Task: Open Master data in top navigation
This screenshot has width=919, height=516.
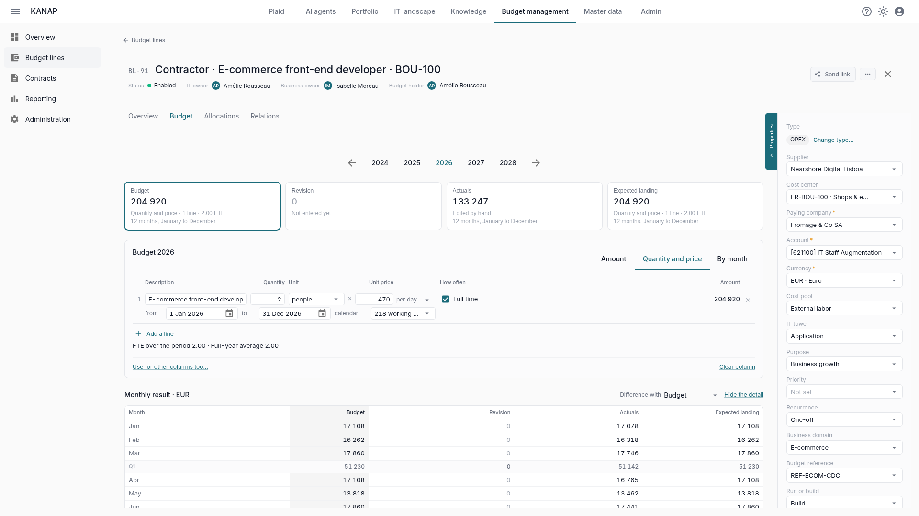Action: click(603, 11)
